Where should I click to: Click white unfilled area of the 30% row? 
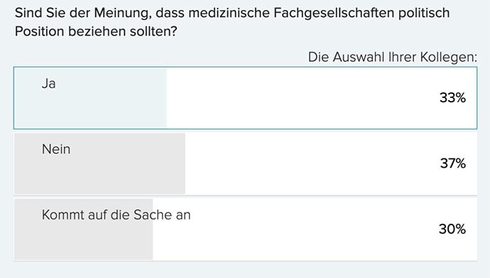(315, 229)
